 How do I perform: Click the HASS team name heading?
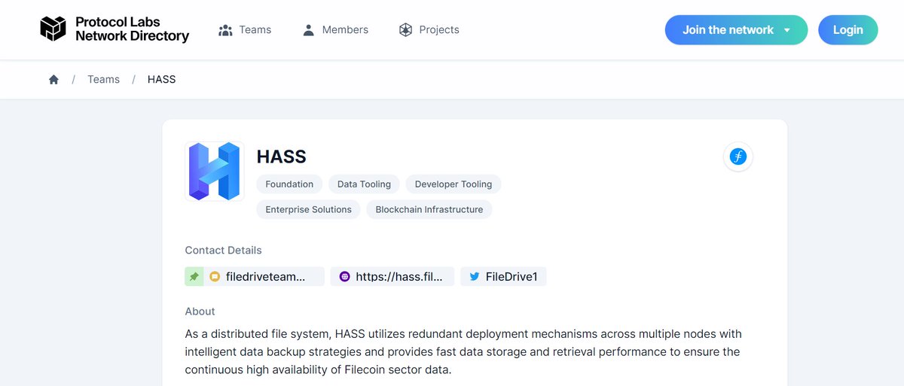pos(282,157)
